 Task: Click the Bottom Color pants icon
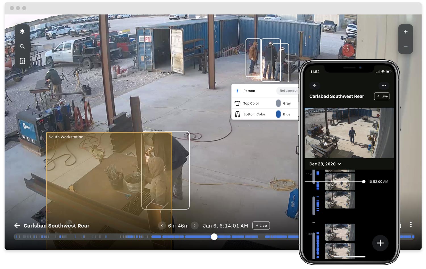click(x=237, y=114)
